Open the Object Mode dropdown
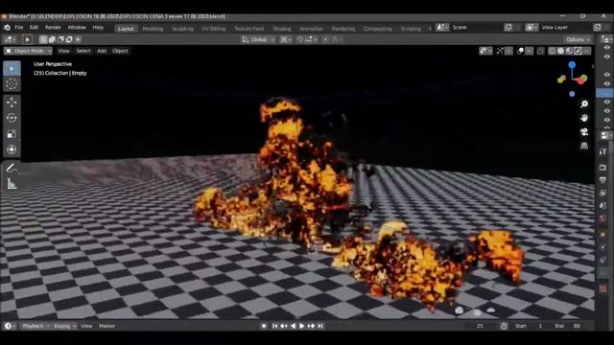 click(28, 51)
